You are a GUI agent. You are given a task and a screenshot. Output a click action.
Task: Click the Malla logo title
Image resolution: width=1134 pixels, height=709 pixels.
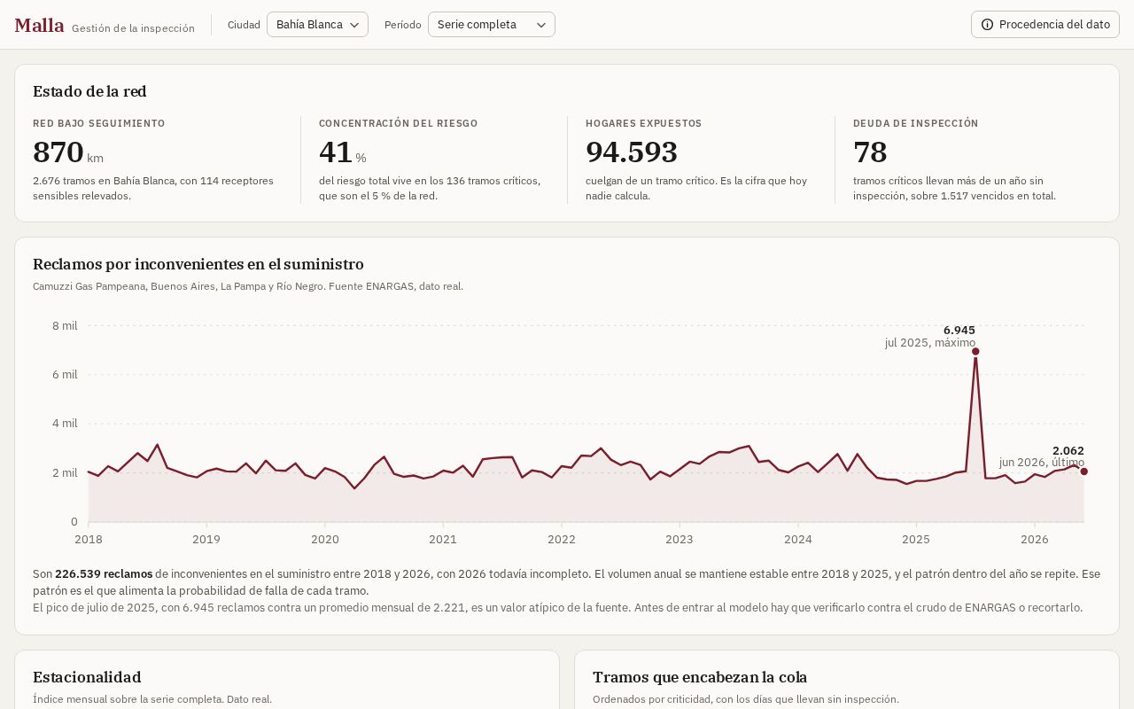(39, 26)
